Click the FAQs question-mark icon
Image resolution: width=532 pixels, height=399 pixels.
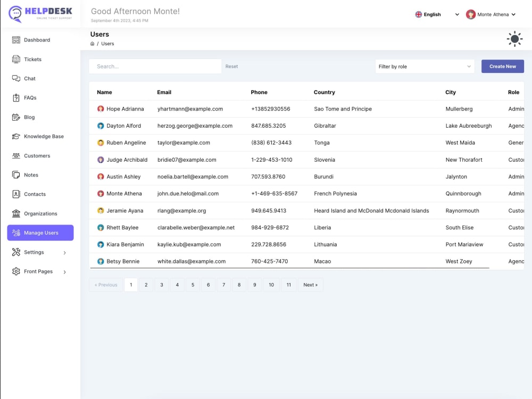16,98
